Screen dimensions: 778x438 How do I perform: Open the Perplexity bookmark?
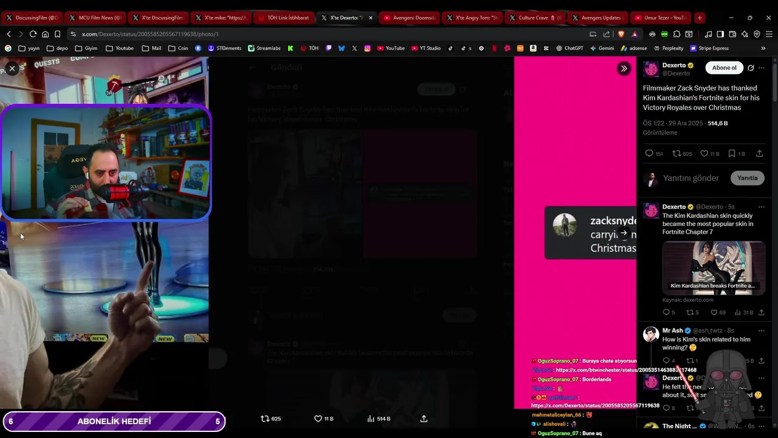pos(669,48)
